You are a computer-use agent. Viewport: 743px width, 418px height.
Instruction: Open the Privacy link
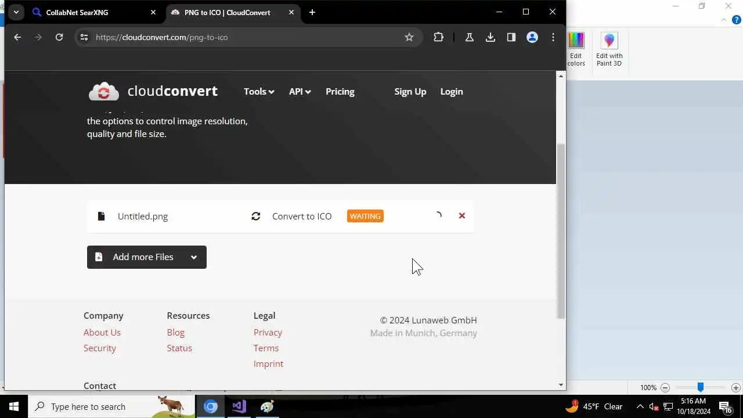point(268,332)
